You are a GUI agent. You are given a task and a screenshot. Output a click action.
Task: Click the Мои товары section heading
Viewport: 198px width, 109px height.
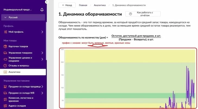pyautogui.click(x=10, y=40)
